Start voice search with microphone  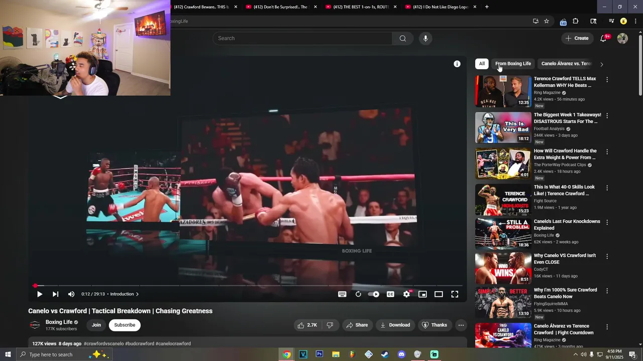425,39
